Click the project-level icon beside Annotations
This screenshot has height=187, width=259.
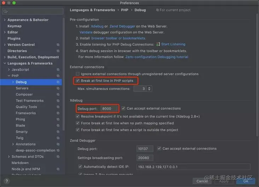[58, 144]
